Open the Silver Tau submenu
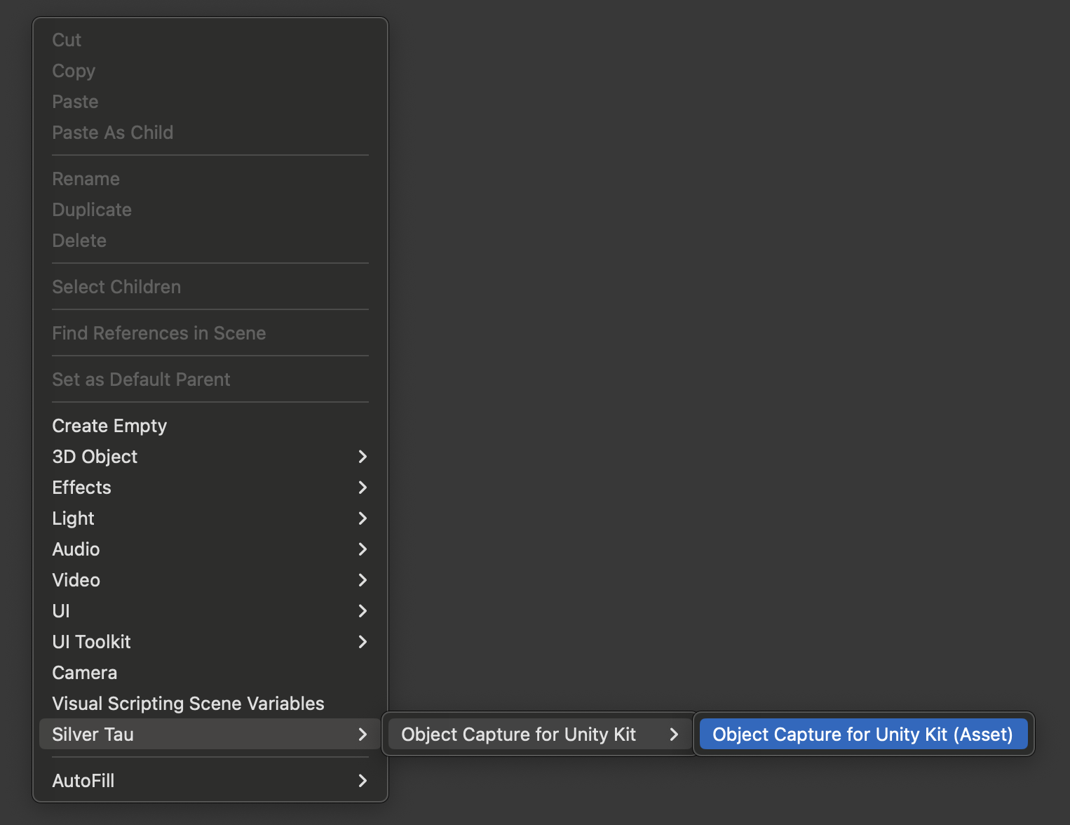The image size is (1070, 825). 210,735
